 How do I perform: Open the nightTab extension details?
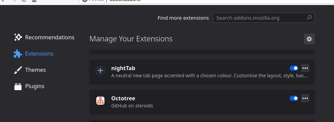[123, 68]
